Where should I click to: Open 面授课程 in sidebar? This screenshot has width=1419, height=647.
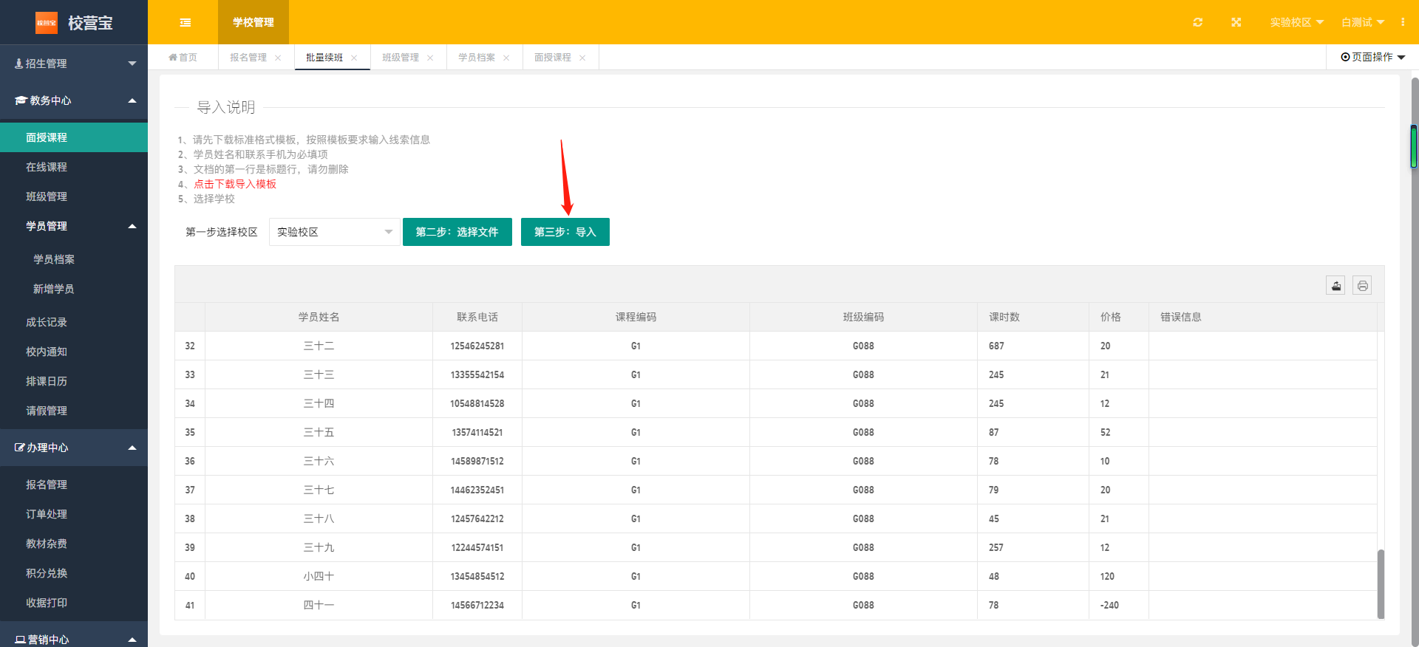tap(74, 137)
